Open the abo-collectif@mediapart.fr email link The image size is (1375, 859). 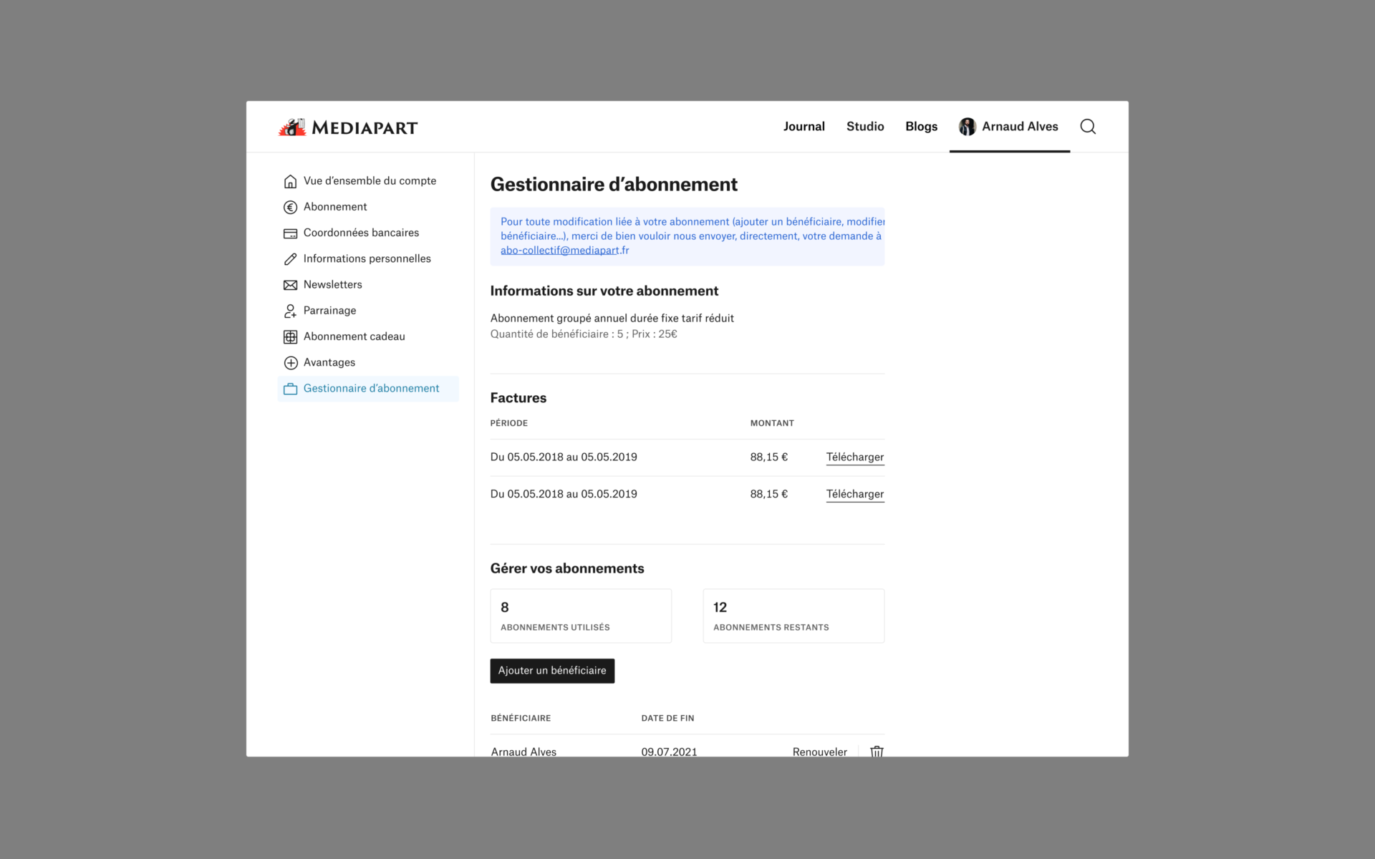point(562,250)
